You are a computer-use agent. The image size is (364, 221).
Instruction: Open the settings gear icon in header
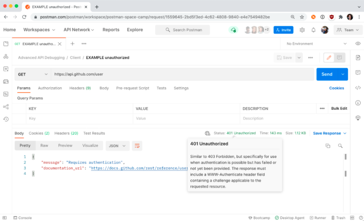click(x=302, y=30)
